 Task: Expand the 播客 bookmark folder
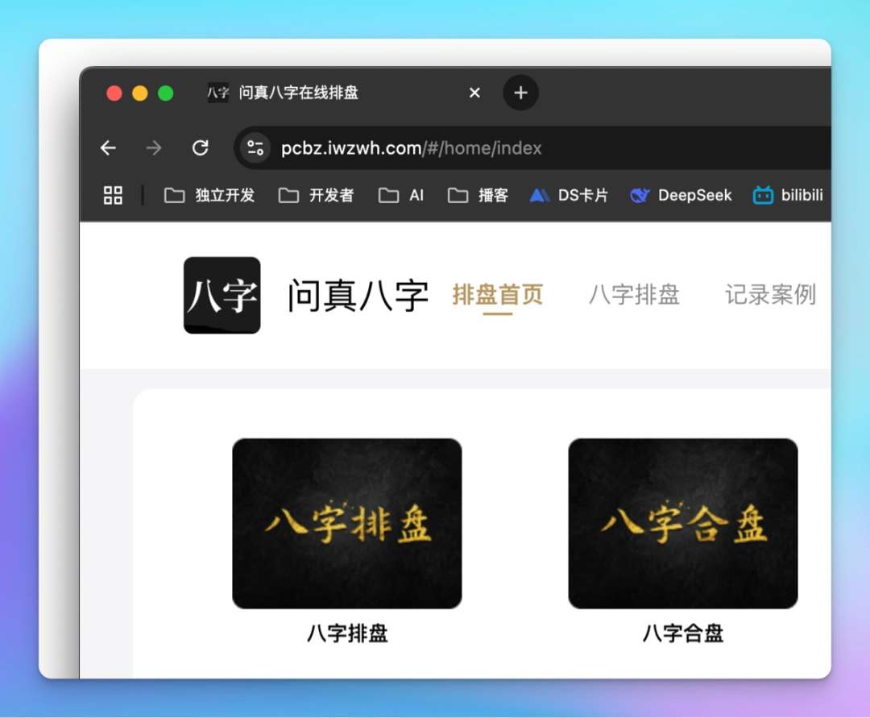click(478, 195)
